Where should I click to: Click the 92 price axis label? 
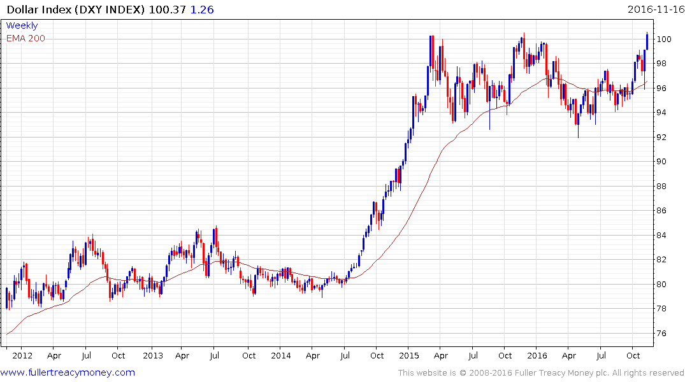661,137
